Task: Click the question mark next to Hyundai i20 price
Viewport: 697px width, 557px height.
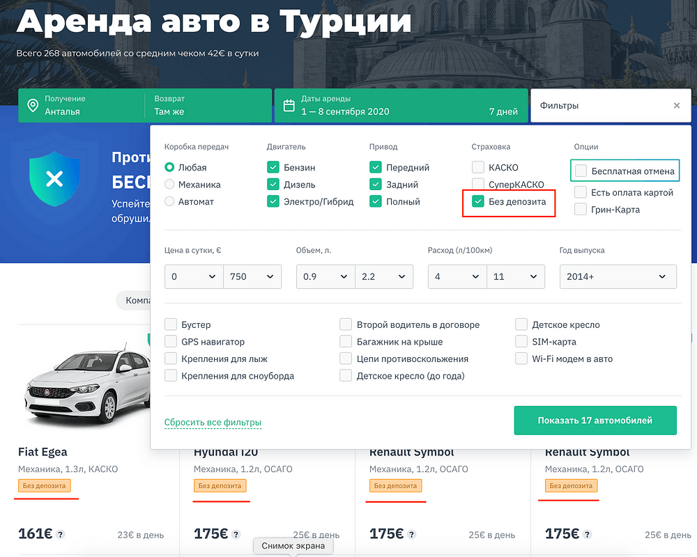Action: tap(236, 535)
